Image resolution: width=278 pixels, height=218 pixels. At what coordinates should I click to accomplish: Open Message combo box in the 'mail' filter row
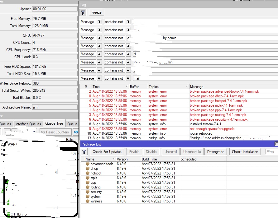[88, 78]
